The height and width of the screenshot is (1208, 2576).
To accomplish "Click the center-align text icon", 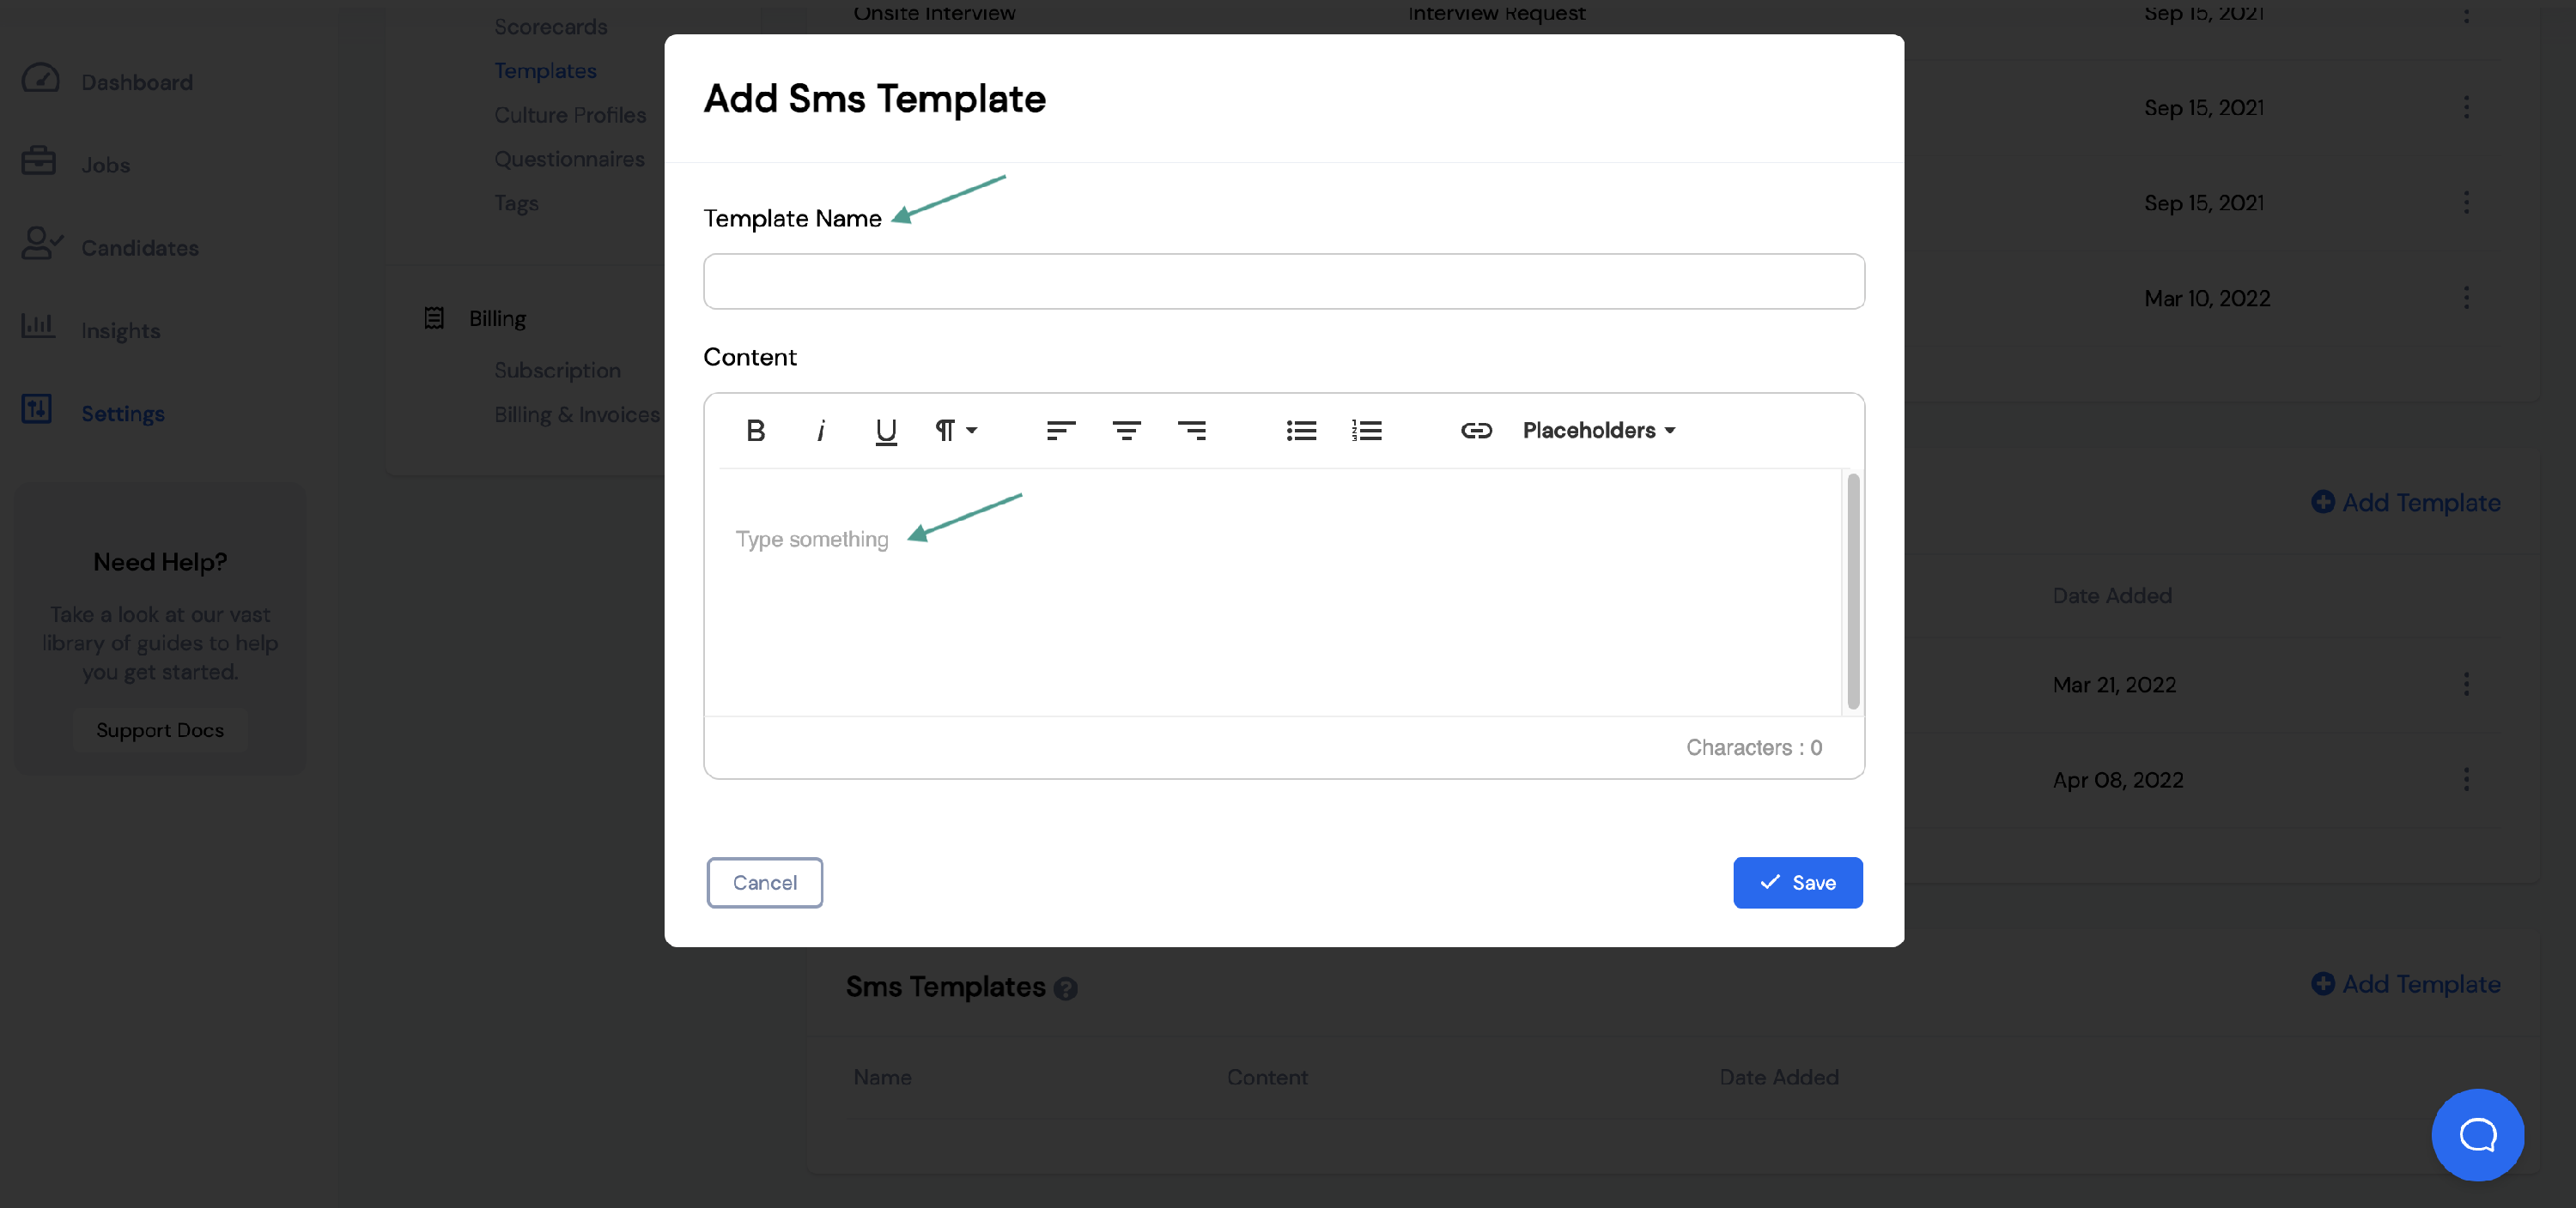I will pos(1126,430).
